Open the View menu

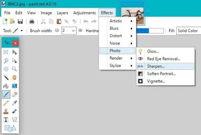[x=31, y=13]
